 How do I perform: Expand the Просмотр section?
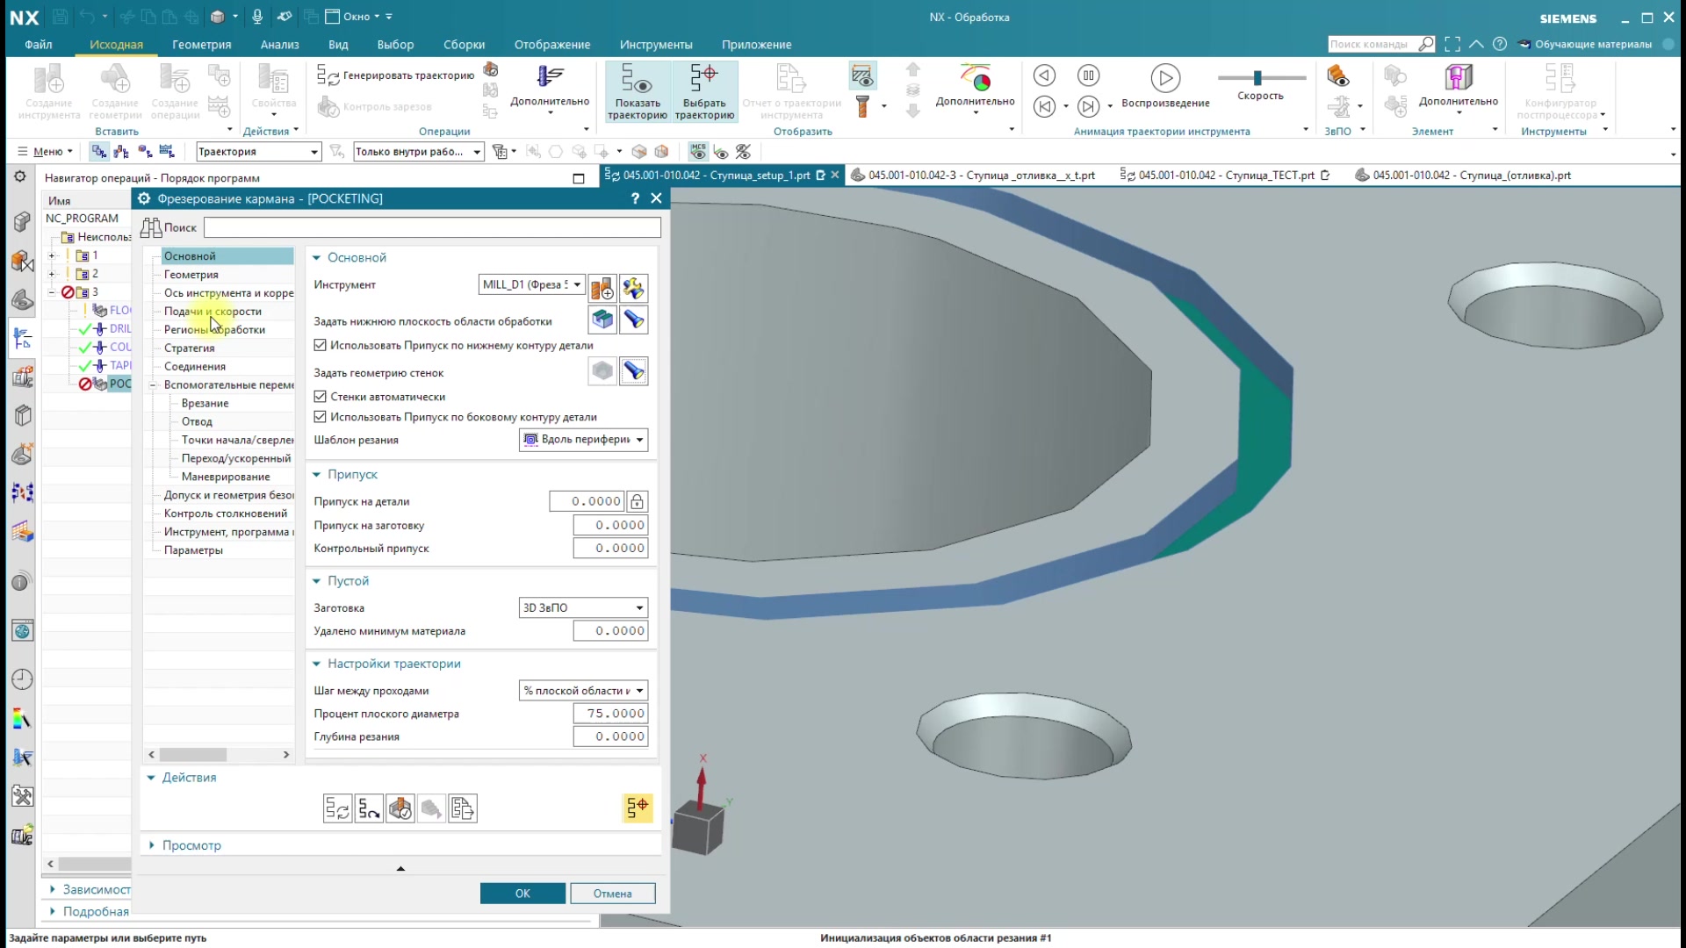click(152, 845)
